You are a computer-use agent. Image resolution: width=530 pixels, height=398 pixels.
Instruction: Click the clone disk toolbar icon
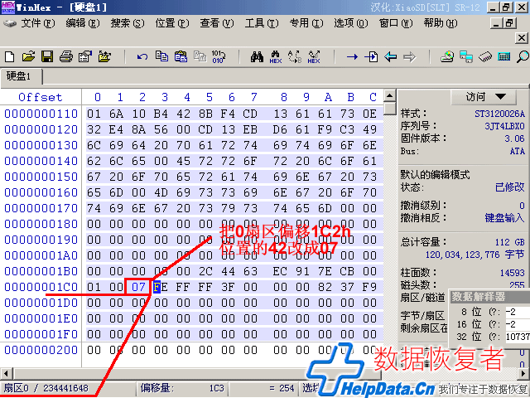click(466, 56)
